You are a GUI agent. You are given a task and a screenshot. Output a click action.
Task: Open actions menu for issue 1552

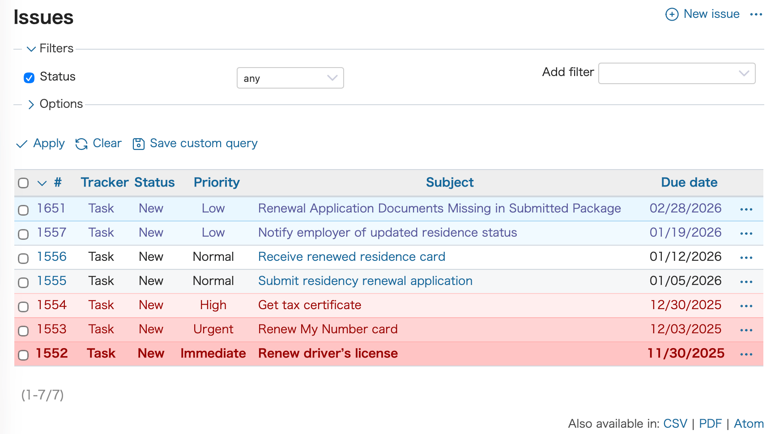(746, 354)
